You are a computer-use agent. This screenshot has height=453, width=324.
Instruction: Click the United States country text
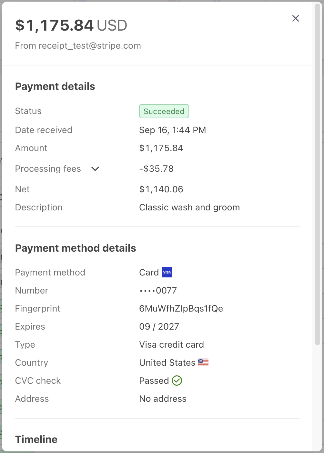click(167, 363)
